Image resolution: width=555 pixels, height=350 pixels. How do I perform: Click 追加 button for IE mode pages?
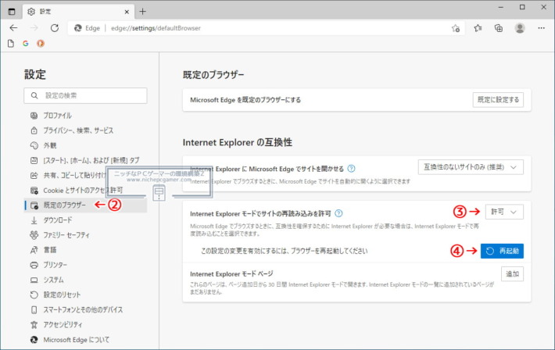pos(512,273)
